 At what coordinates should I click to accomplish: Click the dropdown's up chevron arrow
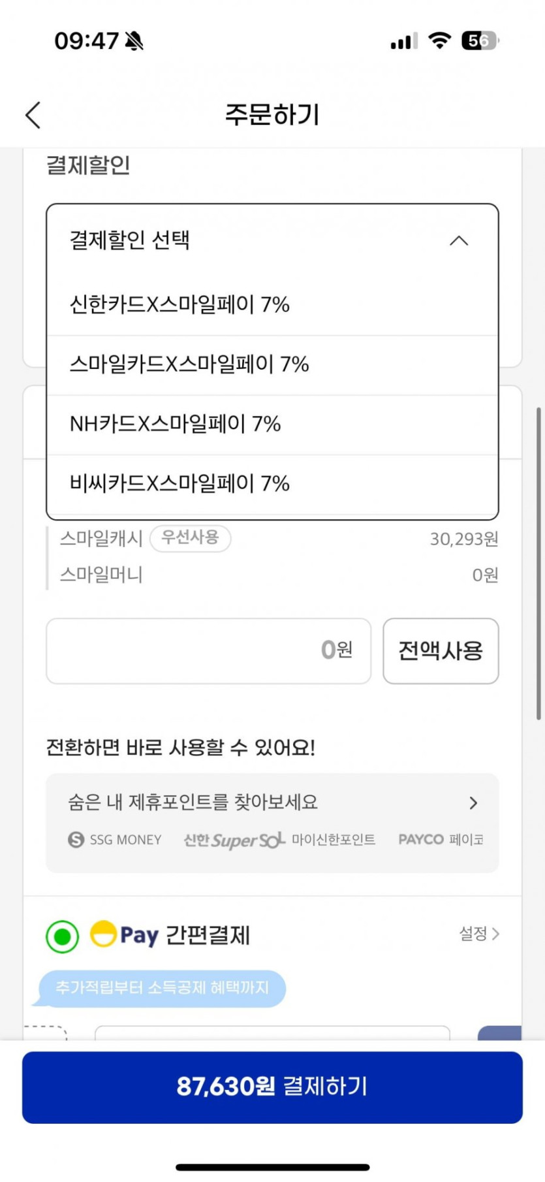pyautogui.click(x=459, y=241)
